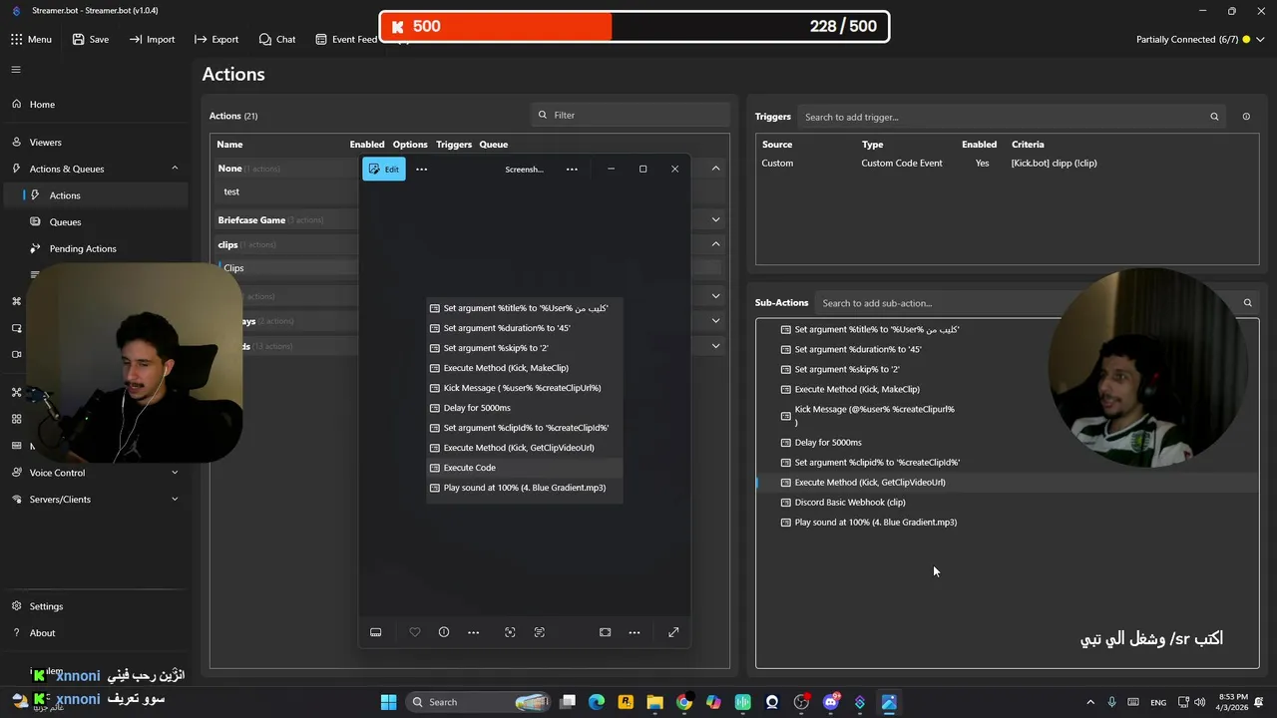Image resolution: width=1277 pixels, height=718 pixels.
Task: Click the focus/zoom-to-fit icon in Photos
Action: (510, 632)
